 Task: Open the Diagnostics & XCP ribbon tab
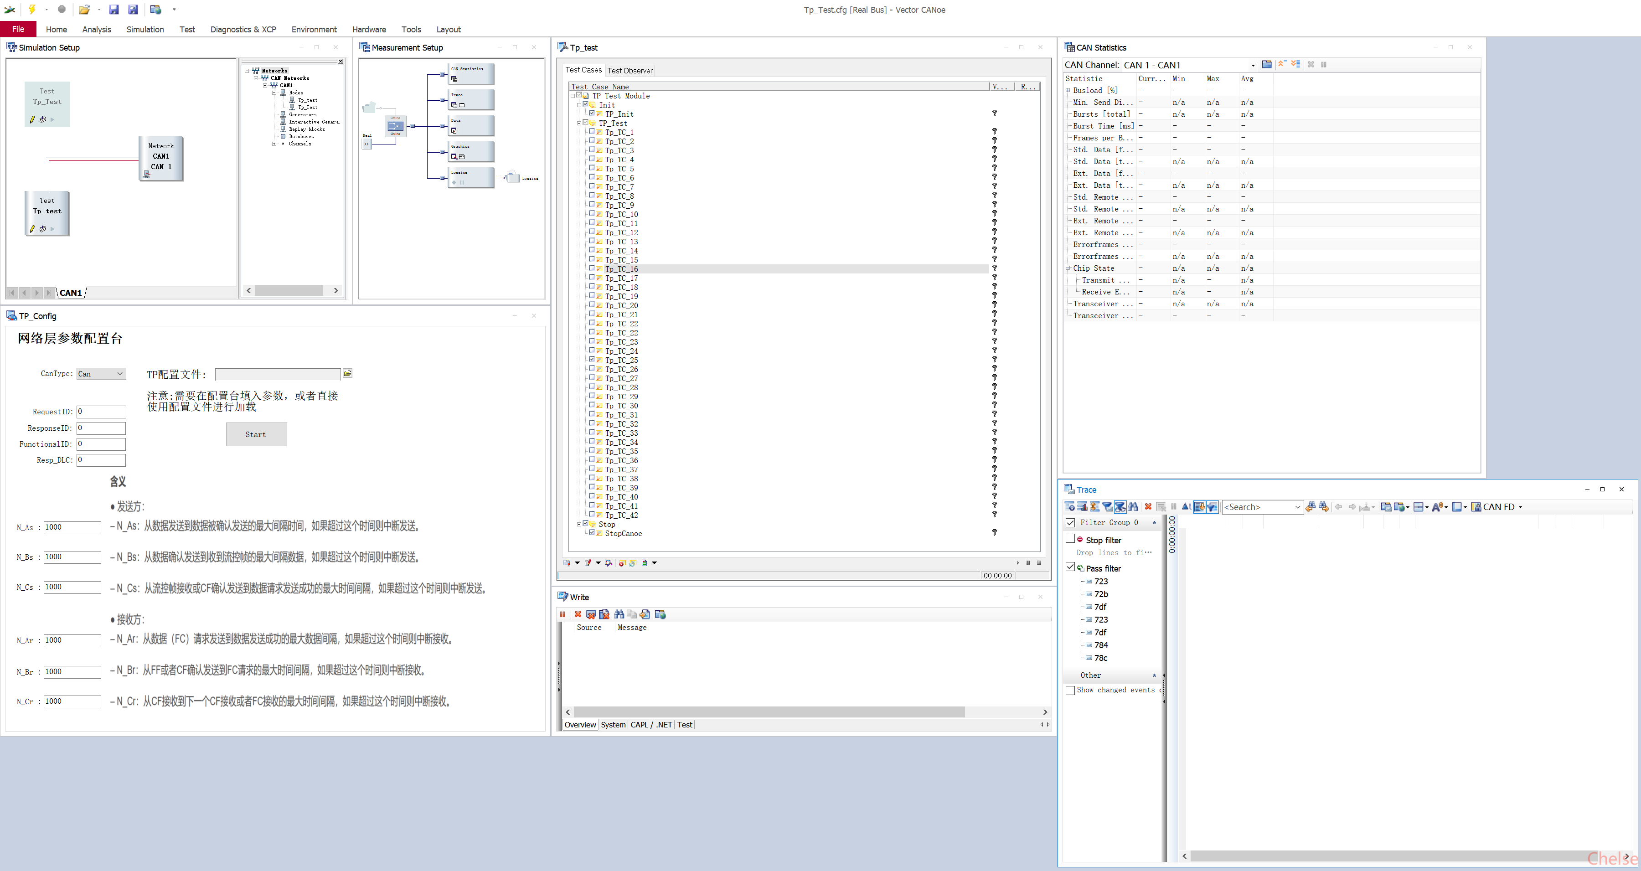pos(243,29)
